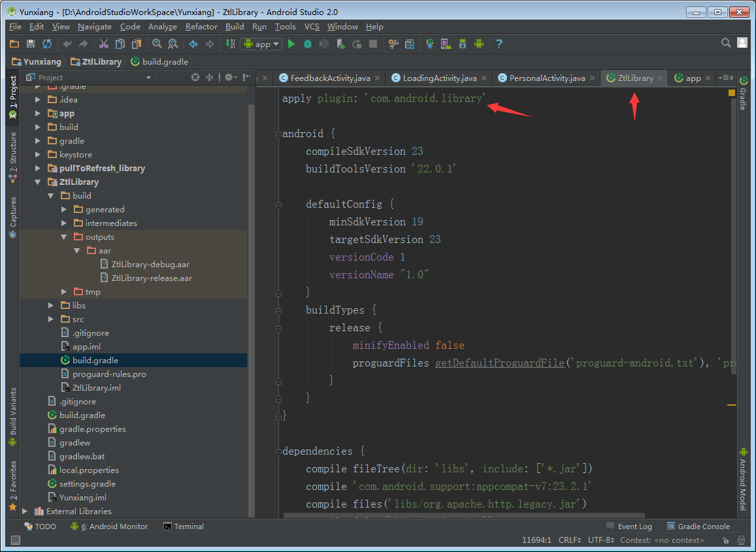The width and height of the screenshot is (756, 552).
Task: Toggle the Build Variants tool window
Action: [x=12, y=417]
